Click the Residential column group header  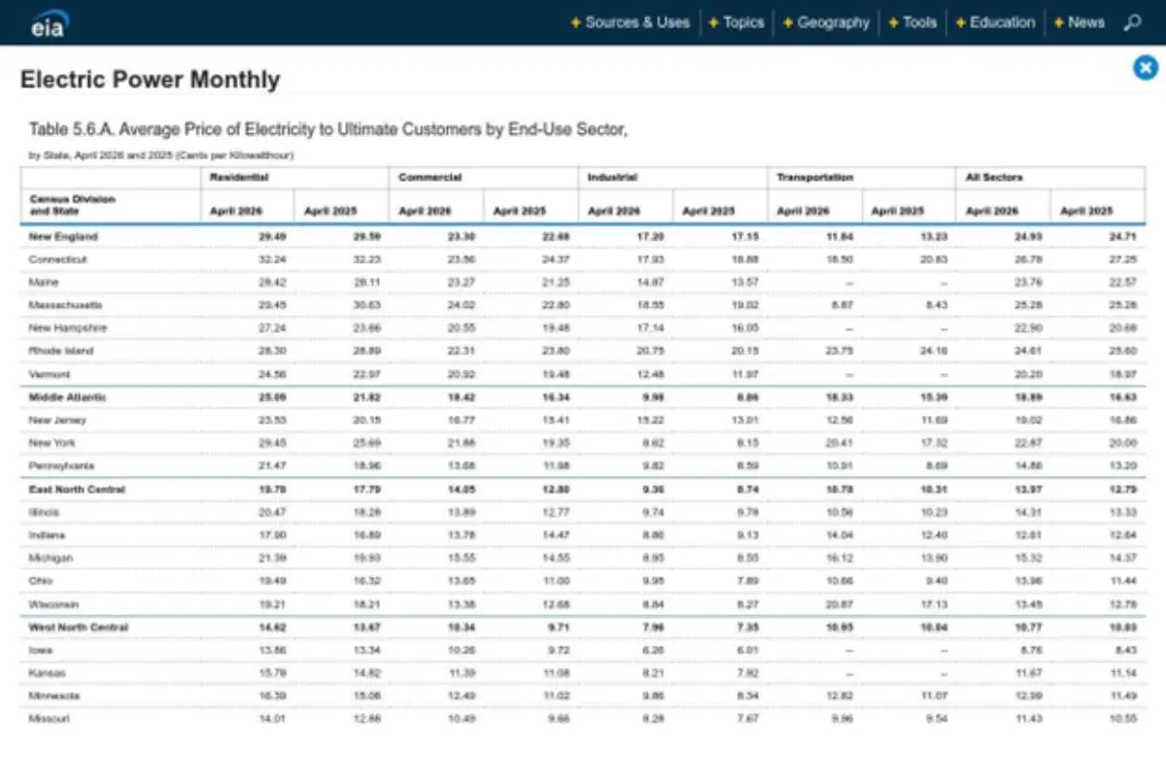pos(239,178)
